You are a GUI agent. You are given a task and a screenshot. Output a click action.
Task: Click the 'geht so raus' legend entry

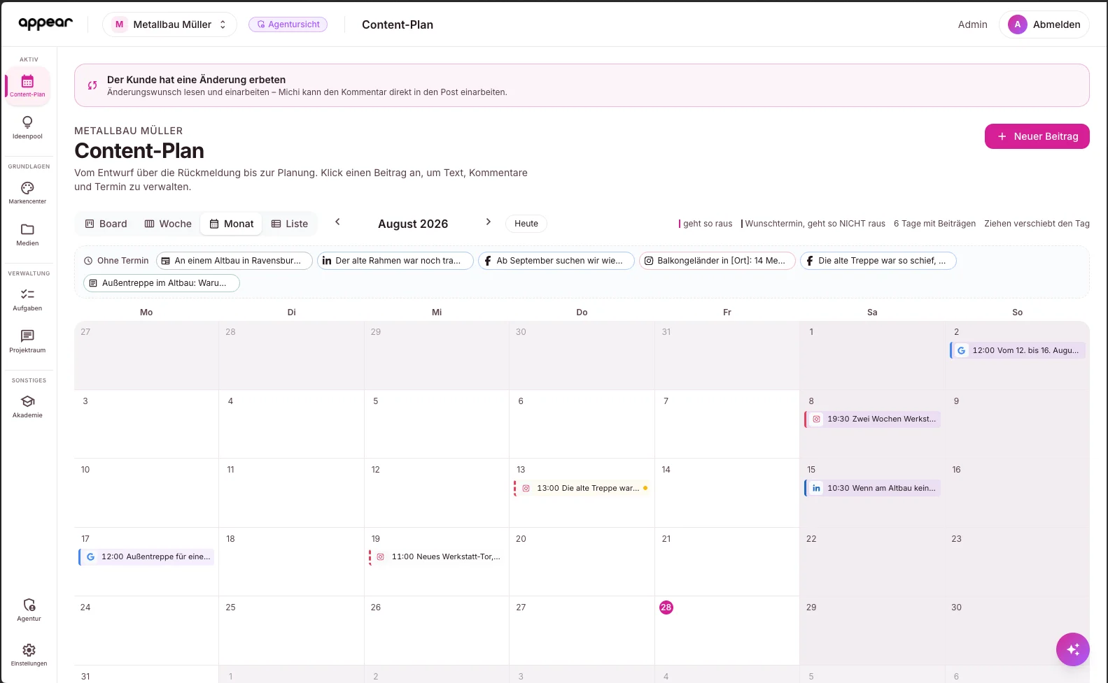pos(706,224)
